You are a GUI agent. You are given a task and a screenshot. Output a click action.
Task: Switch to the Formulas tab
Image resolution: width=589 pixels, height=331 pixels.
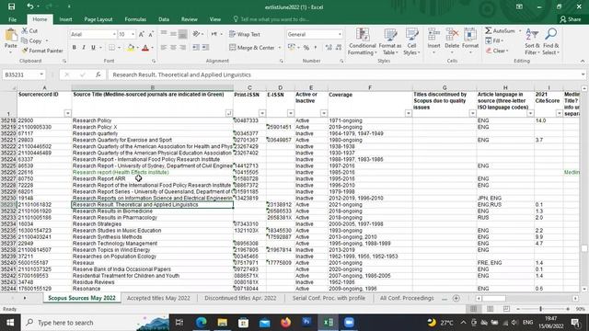coord(135,19)
